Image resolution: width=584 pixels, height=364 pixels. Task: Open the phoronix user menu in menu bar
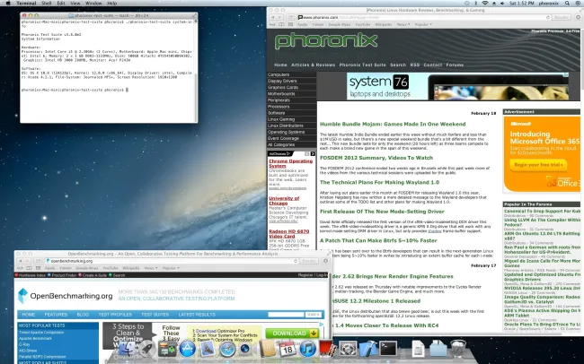549,3
